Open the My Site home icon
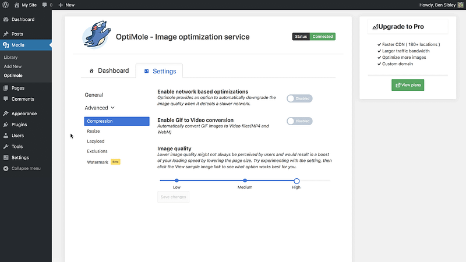This screenshot has height=262, width=466. pos(17,5)
